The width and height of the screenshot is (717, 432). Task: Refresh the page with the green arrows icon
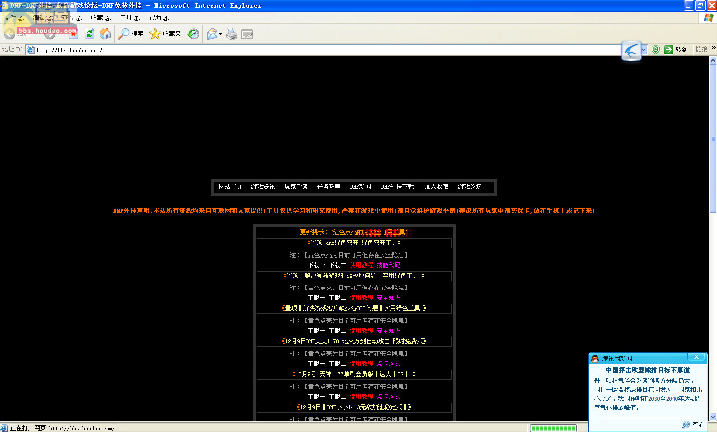(x=90, y=34)
